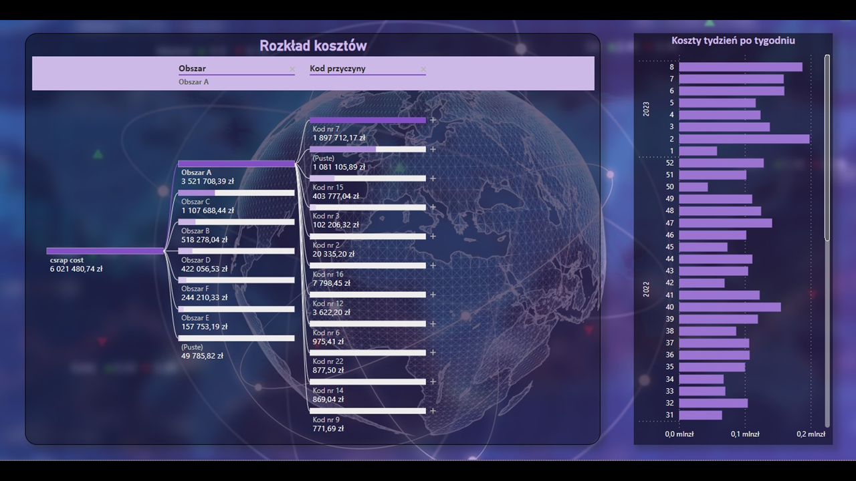Click the Obszar column header
This screenshot has width=856, height=481.
point(193,68)
